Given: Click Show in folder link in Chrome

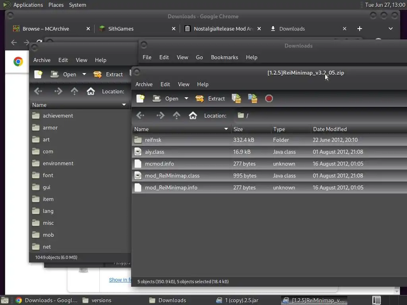Looking at the screenshot, I should [120, 280].
